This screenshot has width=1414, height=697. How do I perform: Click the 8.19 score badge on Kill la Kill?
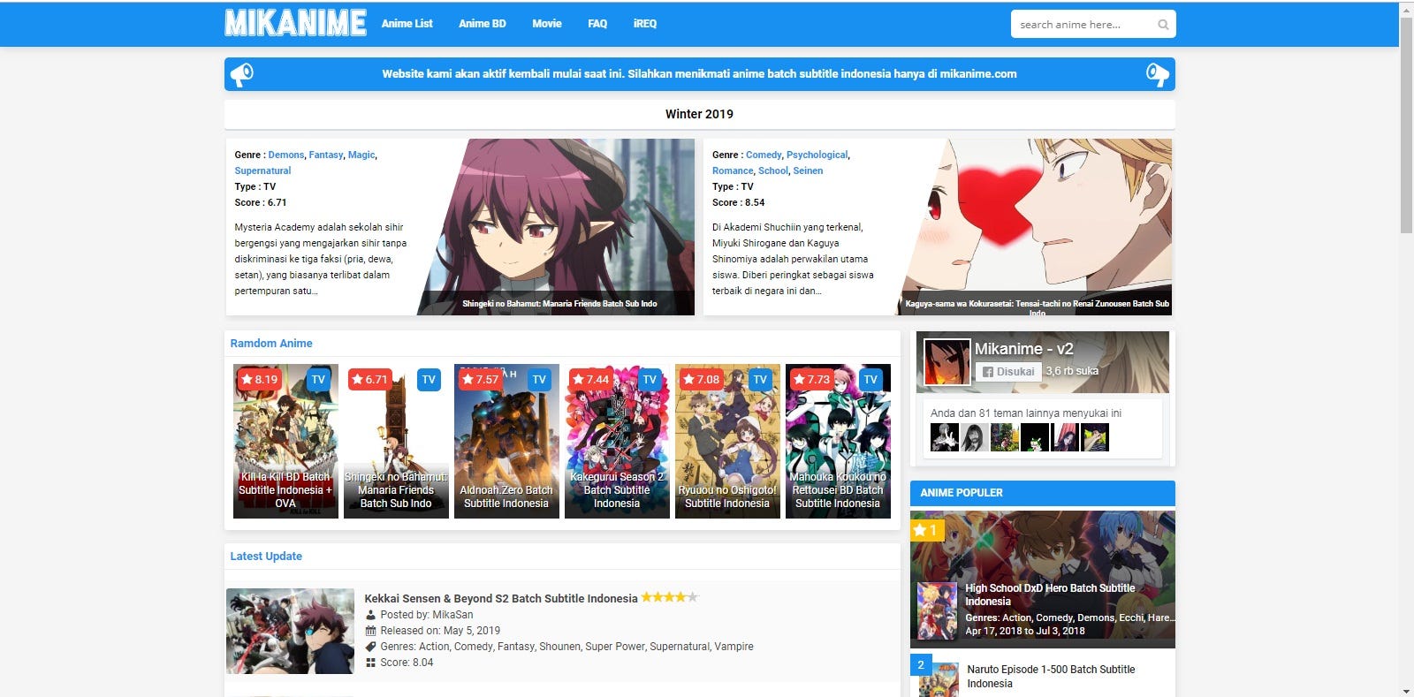point(259,380)
